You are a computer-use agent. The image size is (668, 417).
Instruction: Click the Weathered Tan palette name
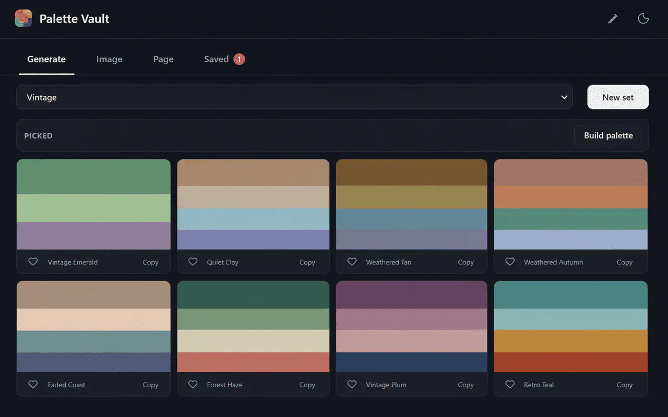[x=388, y=262]
